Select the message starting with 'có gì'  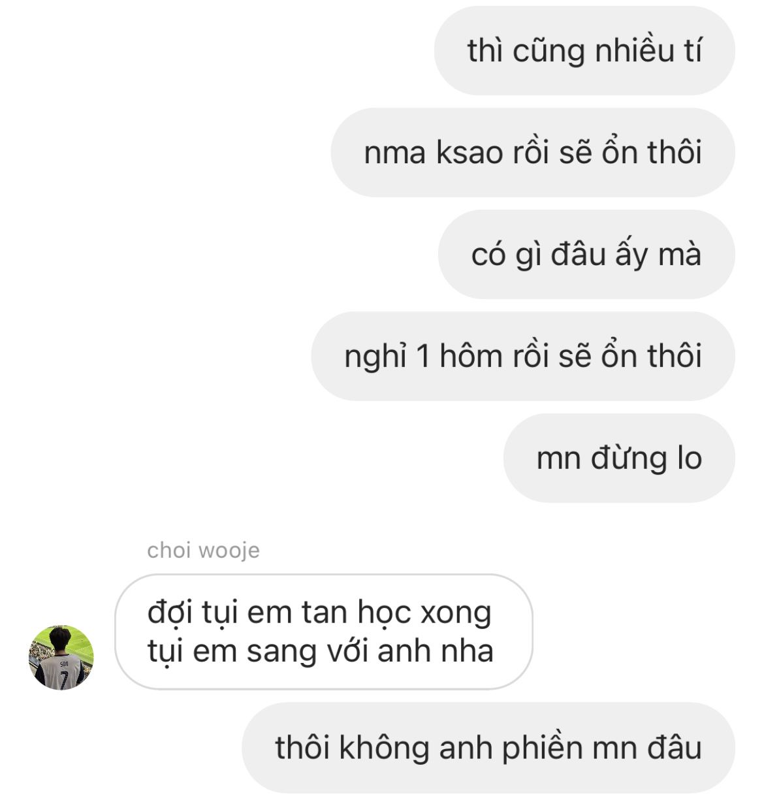click(586, 254)
